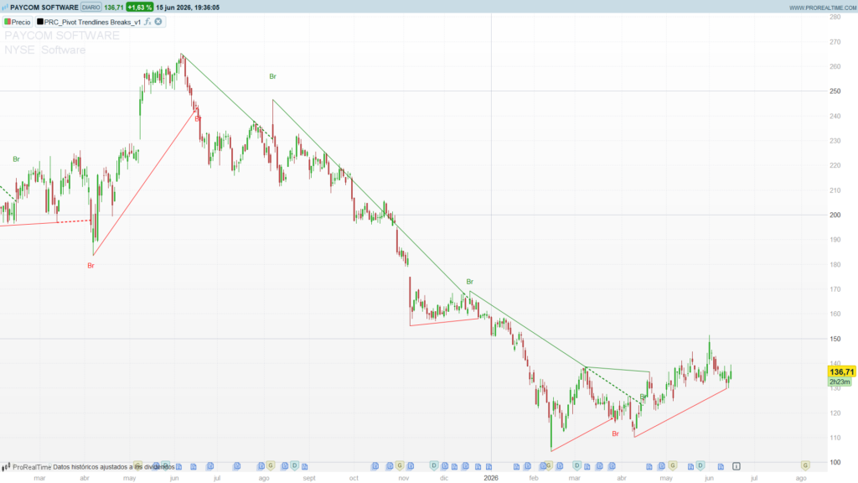Click the Datos históricos ajustados a los dividendos notice
This screenshot has height=483, width=858.
(114, 467)
